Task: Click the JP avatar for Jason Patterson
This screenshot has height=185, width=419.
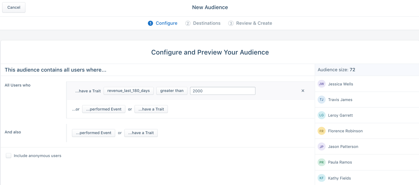Action: click(321, 147)
